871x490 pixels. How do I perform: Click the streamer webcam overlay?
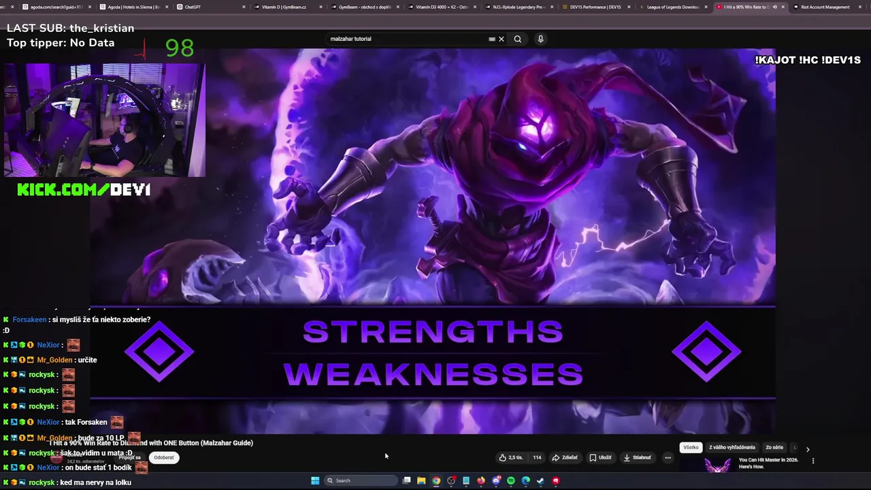click(104, 120)
